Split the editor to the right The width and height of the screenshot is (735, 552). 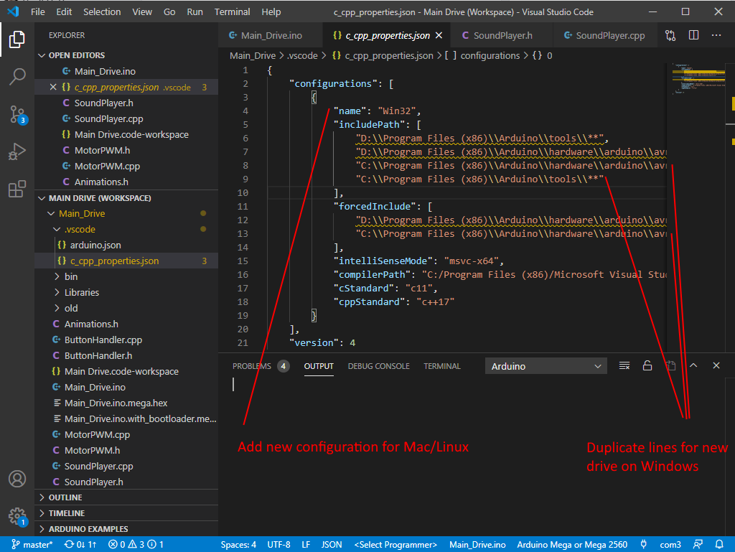pyautogui.click(x=694, y=35)
